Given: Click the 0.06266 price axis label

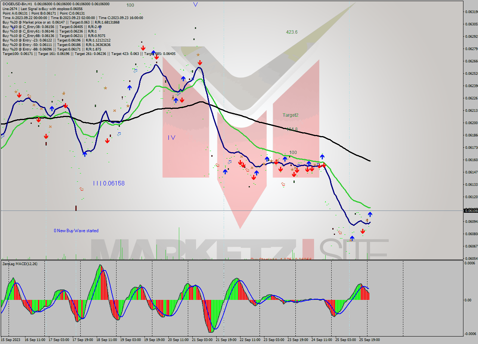Looking at the screenshot, I should click(x=472, y=61).
